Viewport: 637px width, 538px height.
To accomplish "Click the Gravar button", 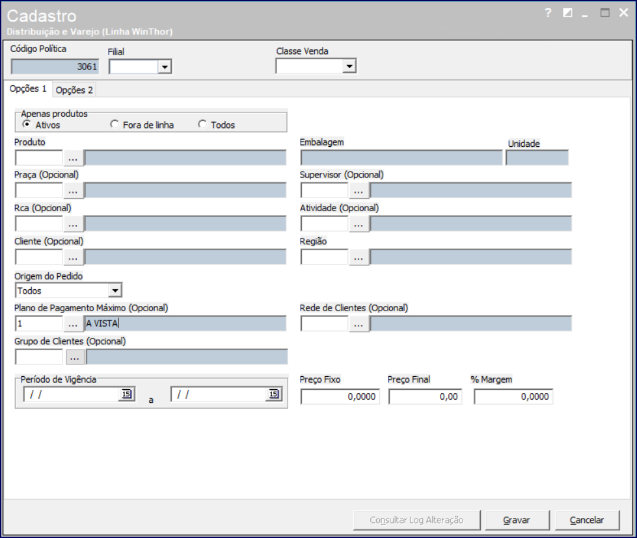I will [x=517, y=520].
